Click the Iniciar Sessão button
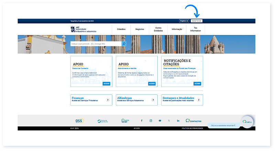Screen dimensions: 275x151 [x=197, y=21]
